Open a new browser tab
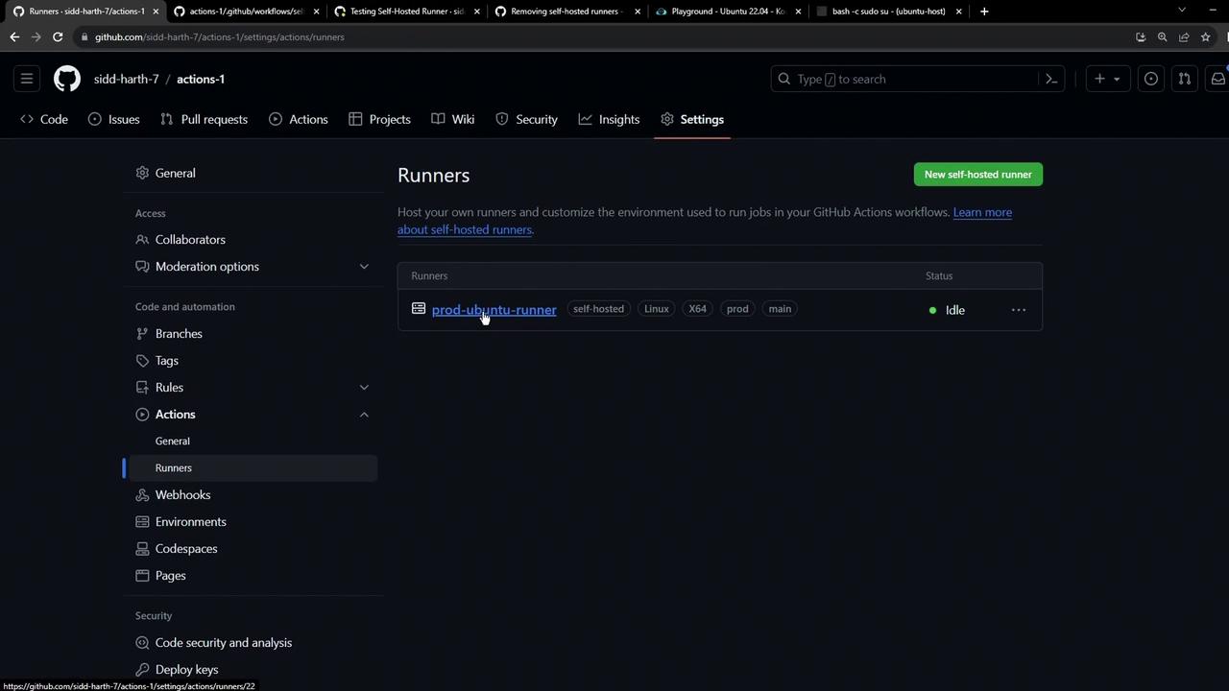The height and width of the screenshot is (691, 1229). (x=984, y=12)
